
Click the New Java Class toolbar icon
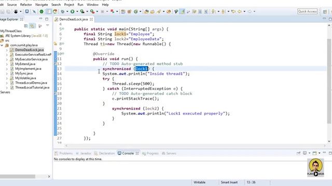[x=136, y=11]
